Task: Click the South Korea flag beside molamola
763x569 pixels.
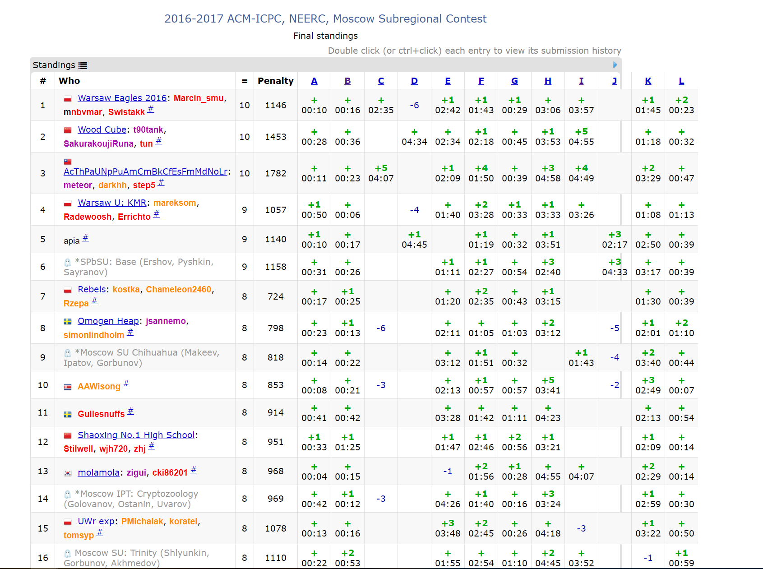Action: tap(68, 473)
